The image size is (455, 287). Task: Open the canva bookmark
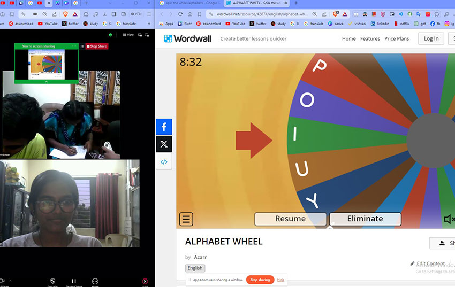coord(336,24)
